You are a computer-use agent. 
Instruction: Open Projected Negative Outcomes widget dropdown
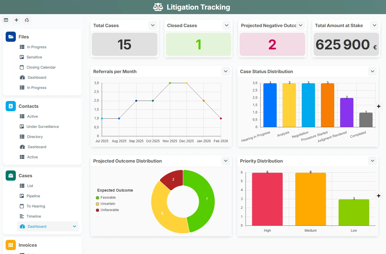[x=301, y=25]
